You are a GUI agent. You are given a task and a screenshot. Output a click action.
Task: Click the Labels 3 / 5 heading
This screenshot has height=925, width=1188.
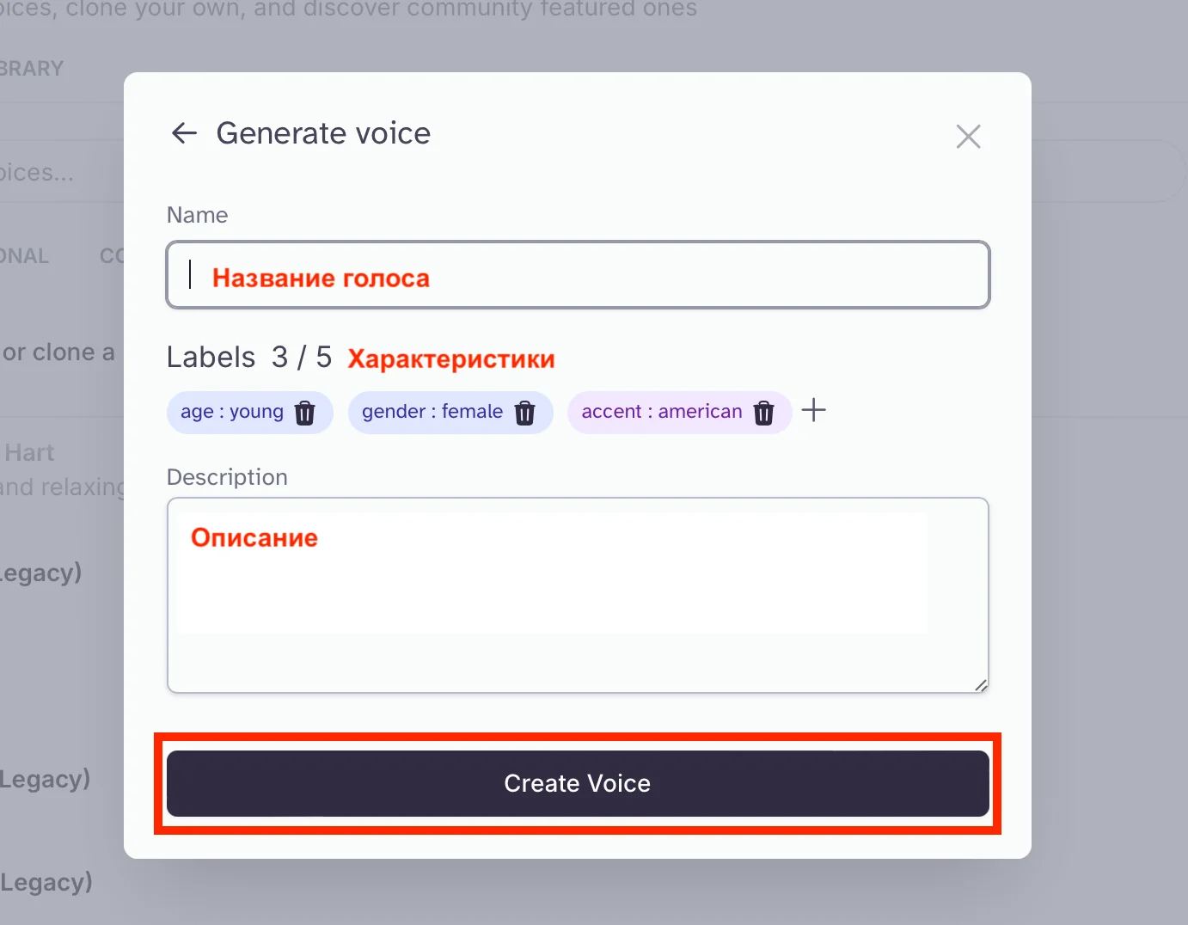pos(248,357)
